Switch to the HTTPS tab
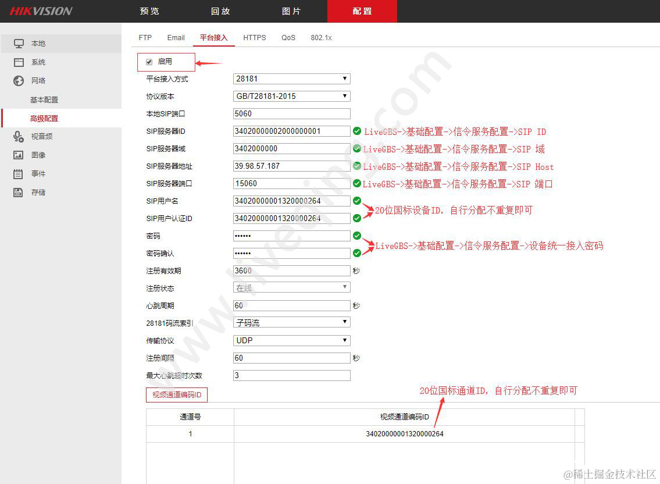The image size is (660, 484). pyautogui.click(x=254, y=37)
